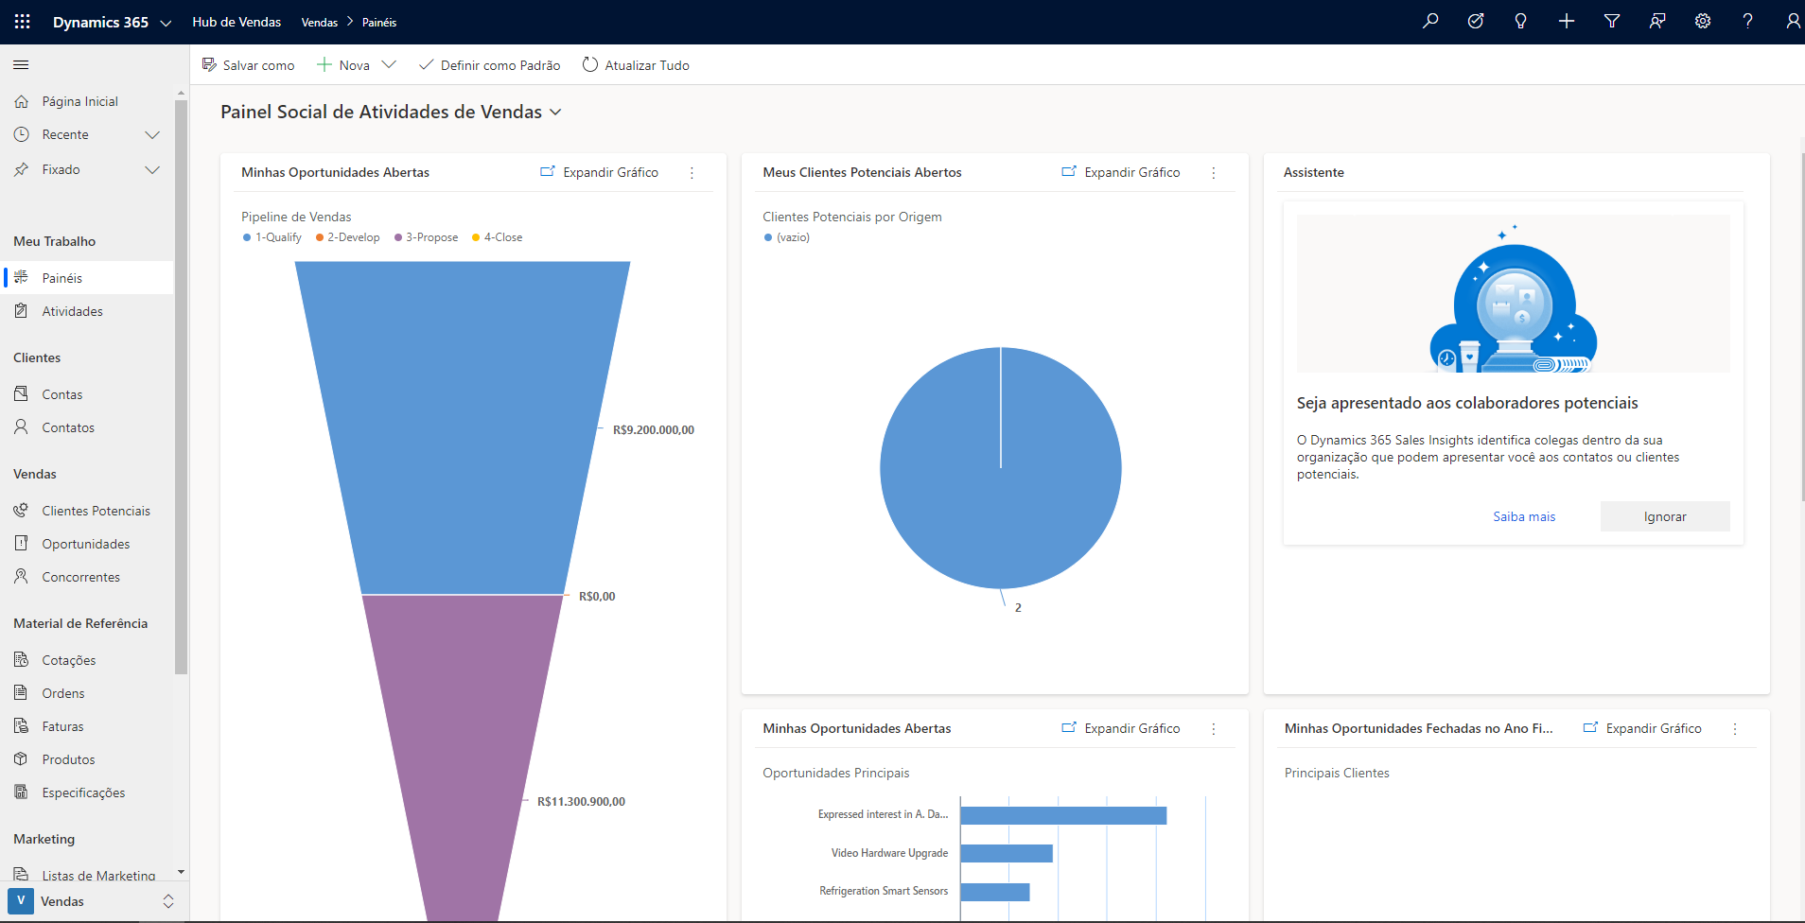The height and width of the screenshot is (923, 1805).
Task: Click the Página Inicial home icon
Action: click(21, 101)
